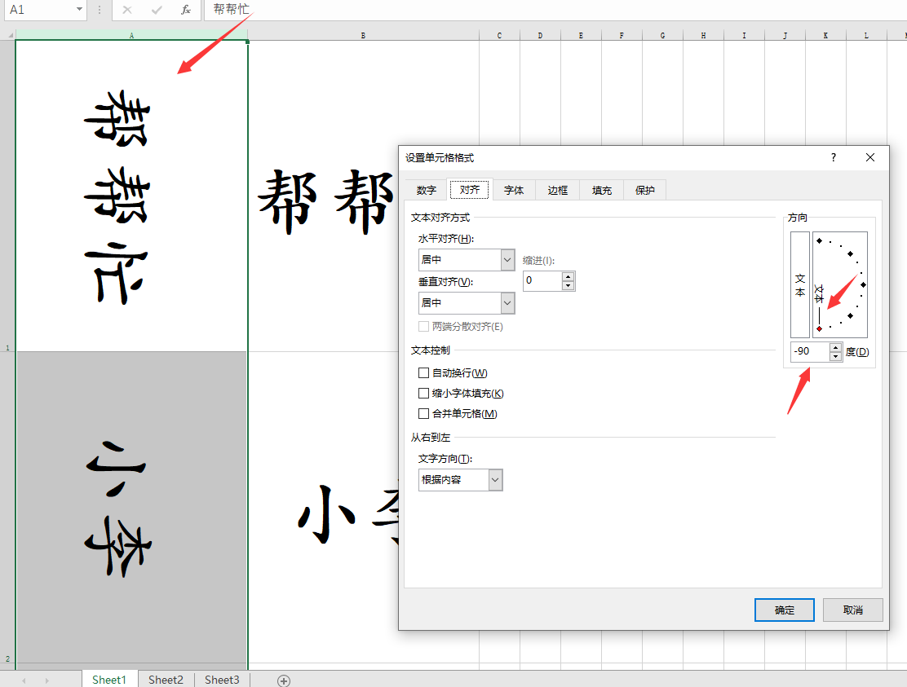This screenshot has width=907, height=687.
Task: Select column G header
Action: pyautogui.click(x=662, y=36)
